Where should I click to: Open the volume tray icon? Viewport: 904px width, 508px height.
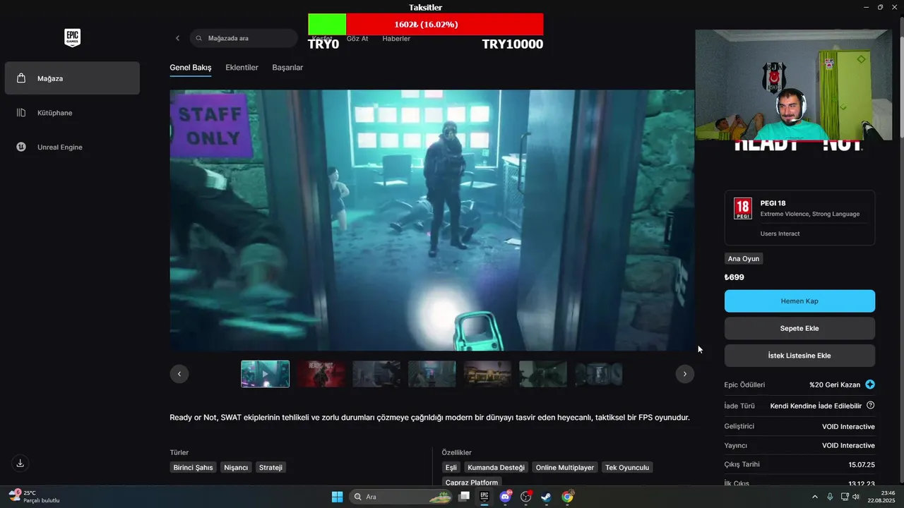[x=856, y=497]
